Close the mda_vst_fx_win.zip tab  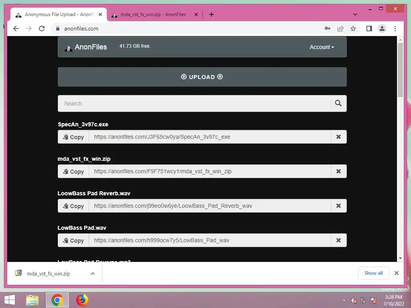click(x=196, y=14)
